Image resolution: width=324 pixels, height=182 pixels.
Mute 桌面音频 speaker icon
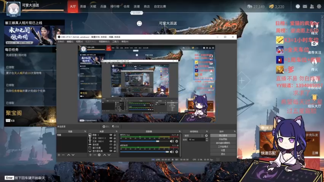pos(171,152)
